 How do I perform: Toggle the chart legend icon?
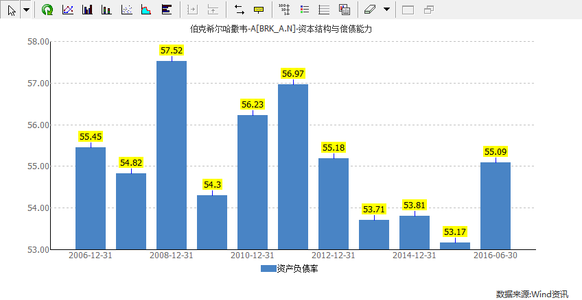(x=305, y=10)
